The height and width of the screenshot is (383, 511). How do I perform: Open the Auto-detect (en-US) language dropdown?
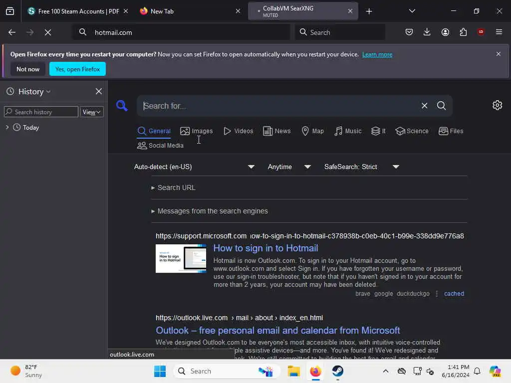(194, 167)
